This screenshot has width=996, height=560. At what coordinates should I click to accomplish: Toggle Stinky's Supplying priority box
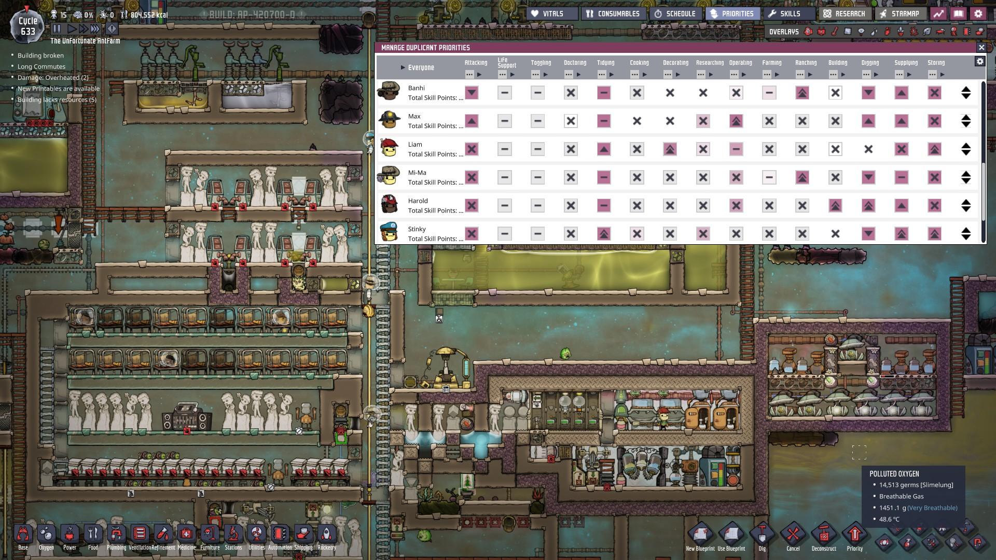pyautogui.click(x=902, y=234)
